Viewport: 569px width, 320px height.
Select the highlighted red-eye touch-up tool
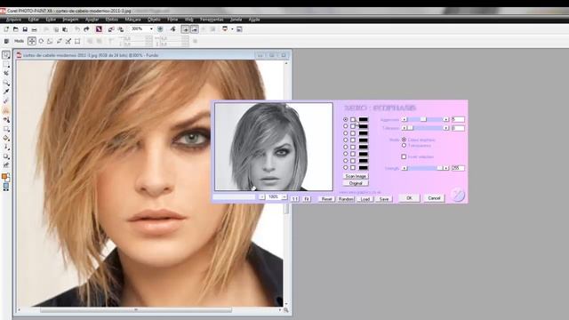6,110
